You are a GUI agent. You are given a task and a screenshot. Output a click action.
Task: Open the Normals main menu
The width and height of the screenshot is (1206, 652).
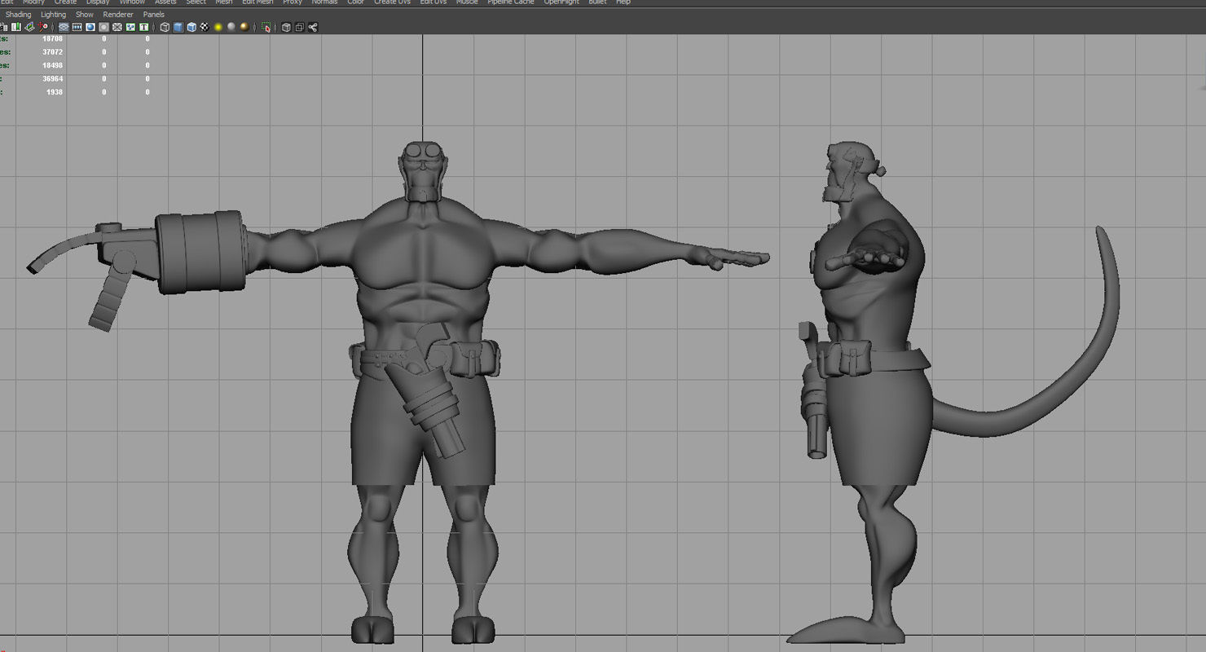(x=324, y=2)
